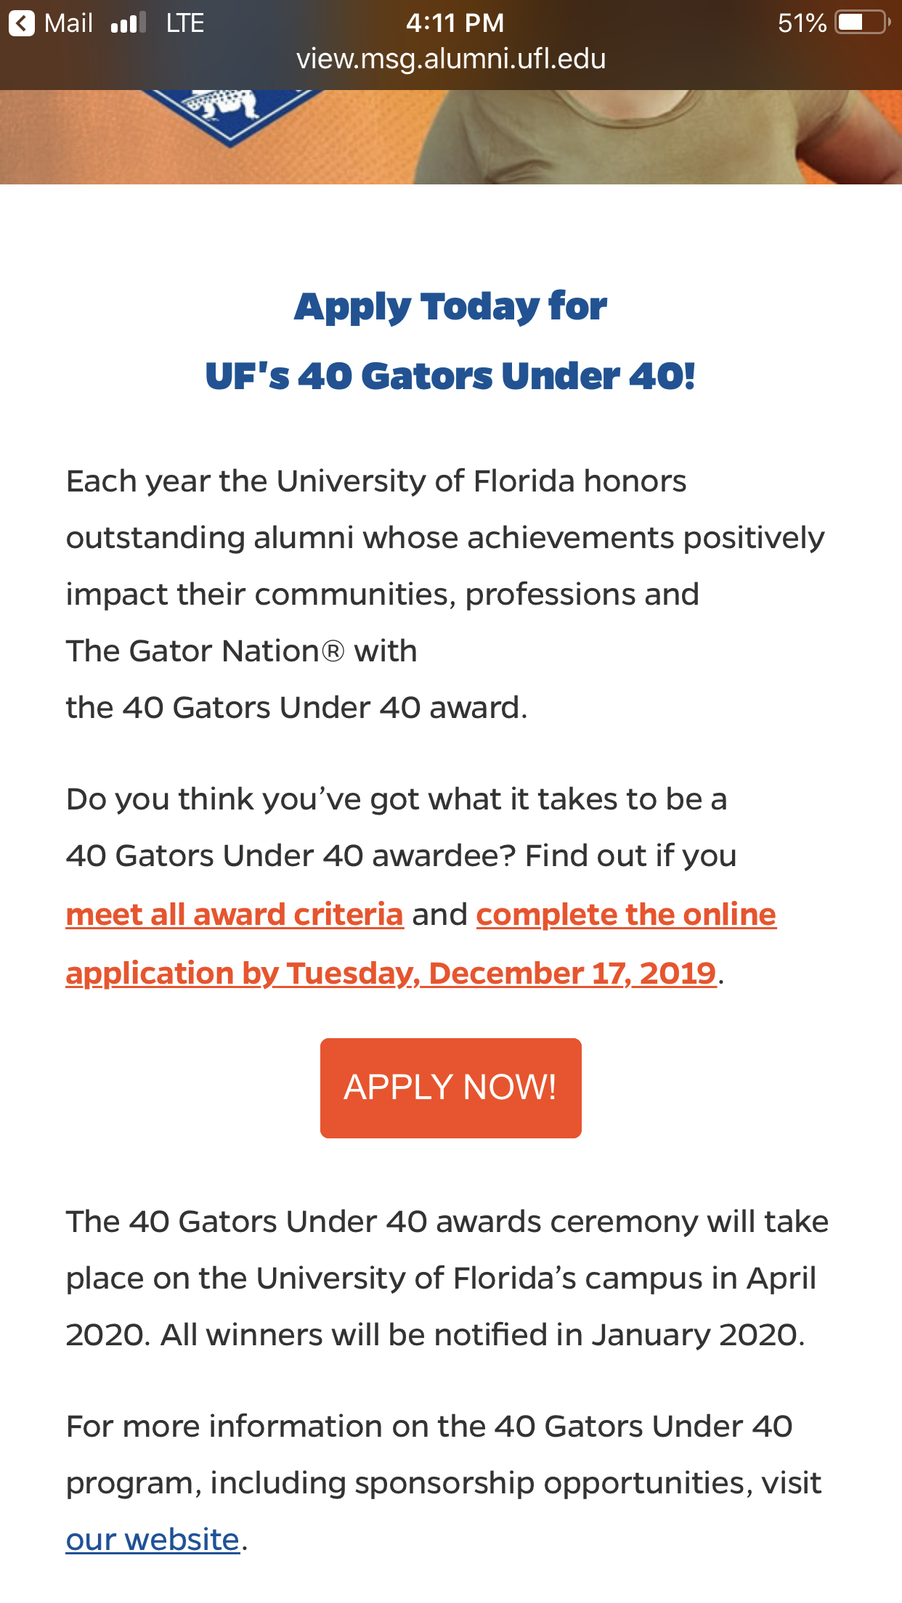Viewport: 902px width, 1603px height.
Task: Open the 'our website' link
Action: click(x=153, y=1539)
